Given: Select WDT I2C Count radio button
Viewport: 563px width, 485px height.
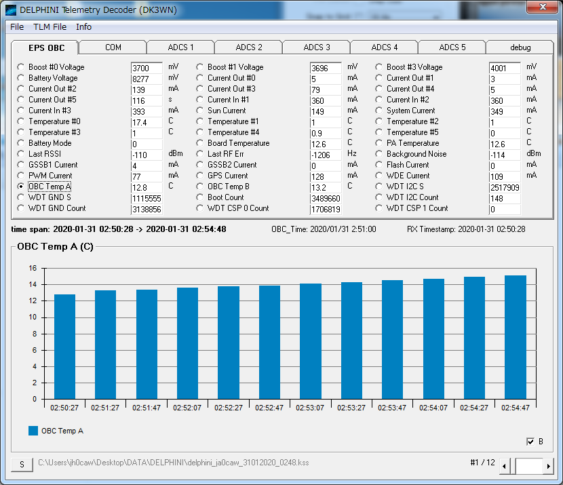Looking at the screenshot, I should point(378,197).
